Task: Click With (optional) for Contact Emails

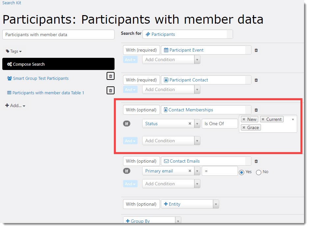Action: [x=141, y=161]
